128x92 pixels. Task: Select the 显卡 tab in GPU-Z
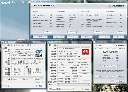(x=50, y=45)
